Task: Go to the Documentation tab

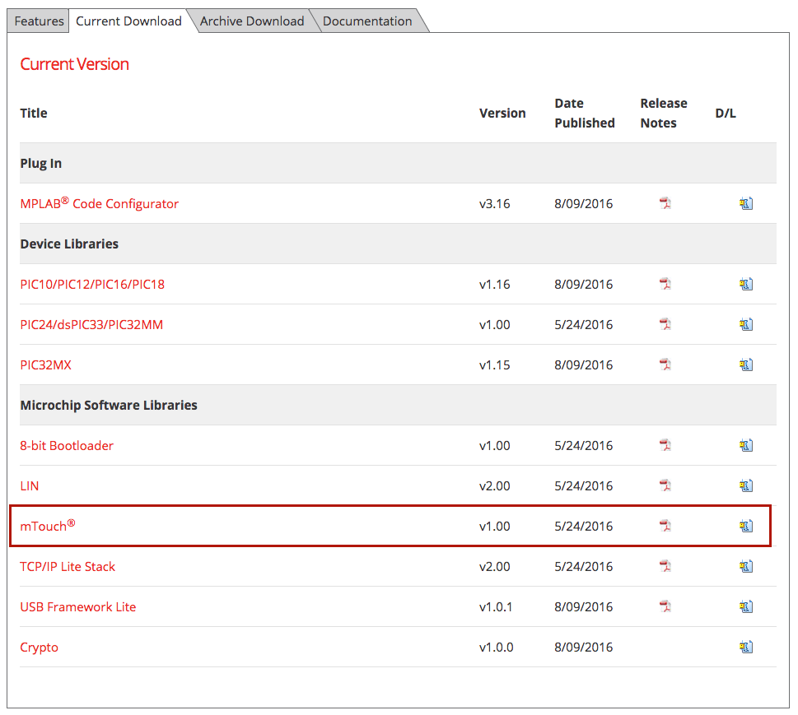Action: point(367,21)
